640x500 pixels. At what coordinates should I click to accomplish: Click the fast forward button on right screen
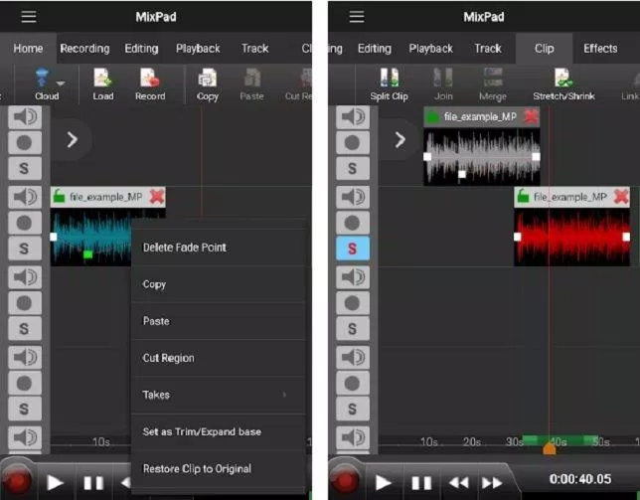tap(492, 483)
